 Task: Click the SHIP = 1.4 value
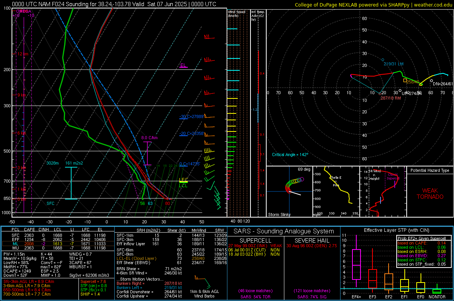point(90,294)
